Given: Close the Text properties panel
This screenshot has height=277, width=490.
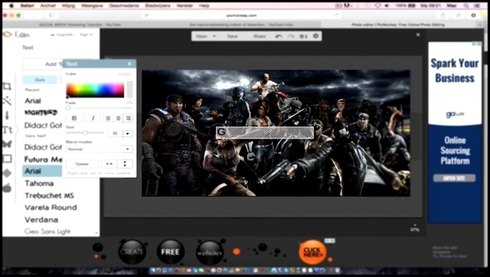Looking at the screenshot, I should (130, 64).
